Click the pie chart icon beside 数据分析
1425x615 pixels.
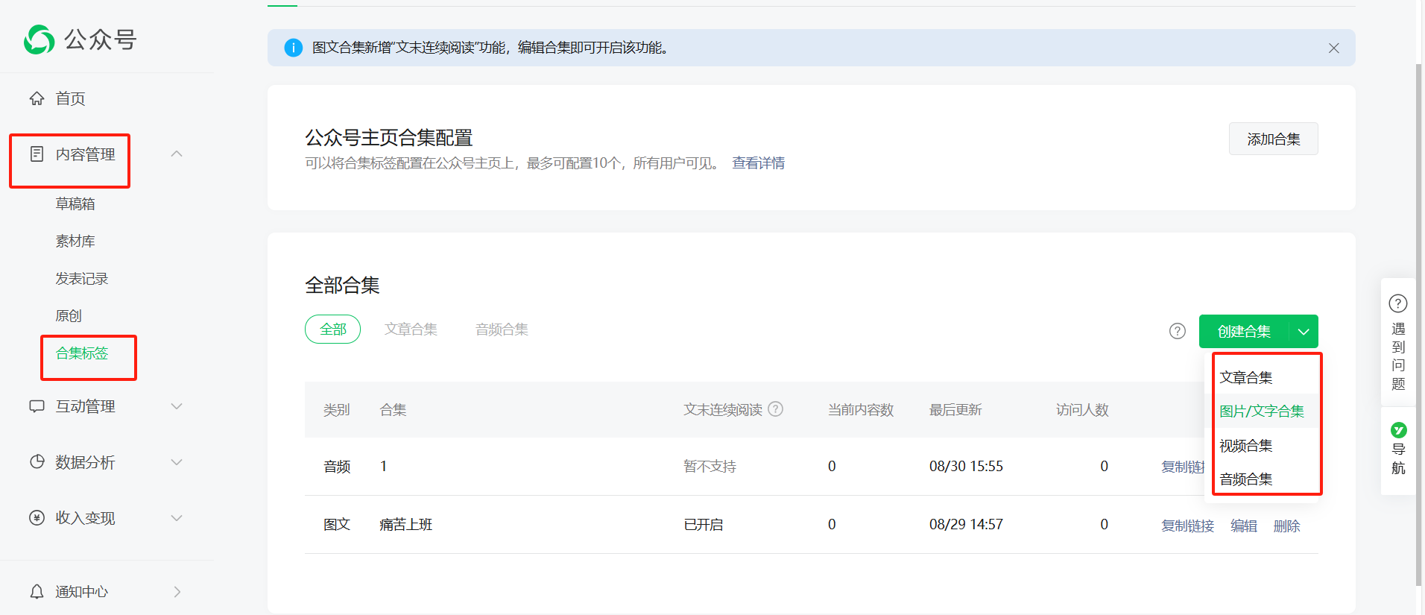click(37, 461)
